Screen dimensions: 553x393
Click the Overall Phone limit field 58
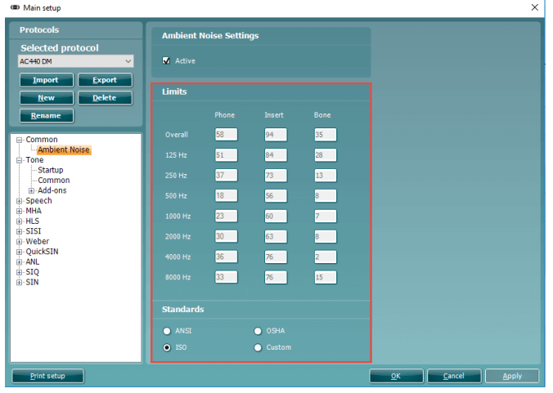tap(226, 135)
